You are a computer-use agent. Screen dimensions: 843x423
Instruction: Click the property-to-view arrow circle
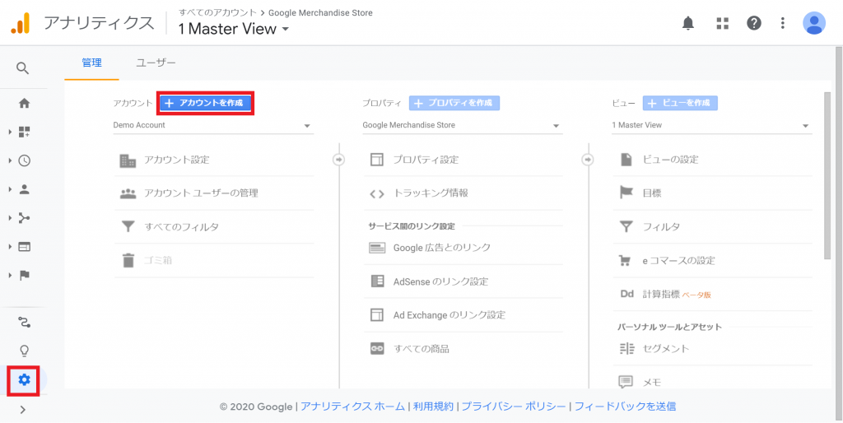(x=588, y=160)
